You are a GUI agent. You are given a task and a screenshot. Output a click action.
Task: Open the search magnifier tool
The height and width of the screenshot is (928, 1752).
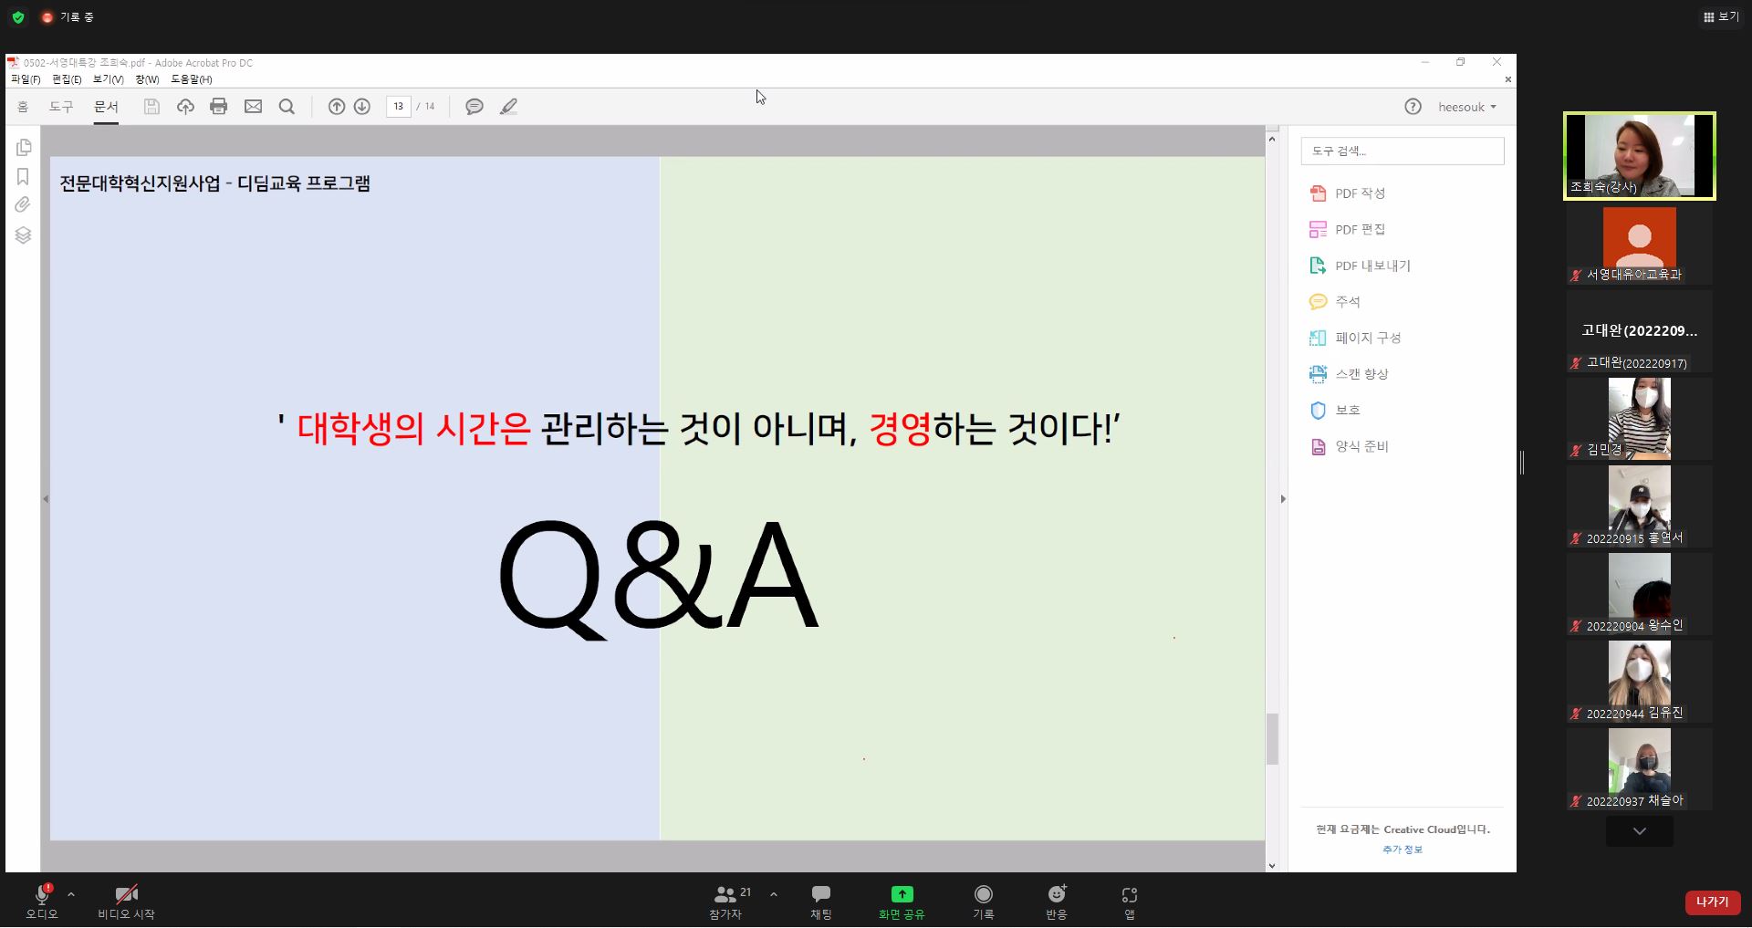pyautogui.click(x=287, y=107)
